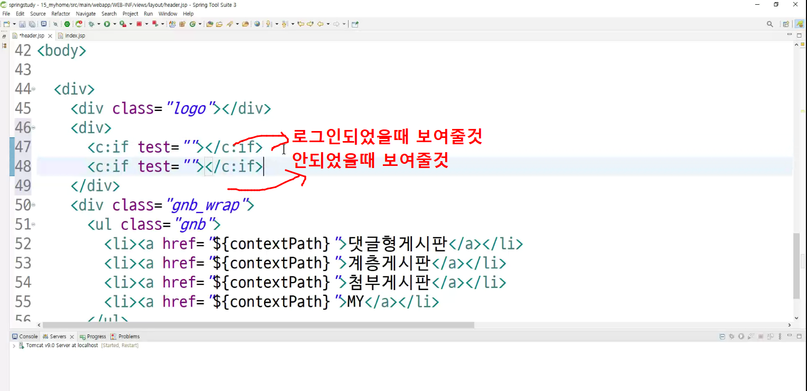Collapse the div block at line 44

coord(33,89)
